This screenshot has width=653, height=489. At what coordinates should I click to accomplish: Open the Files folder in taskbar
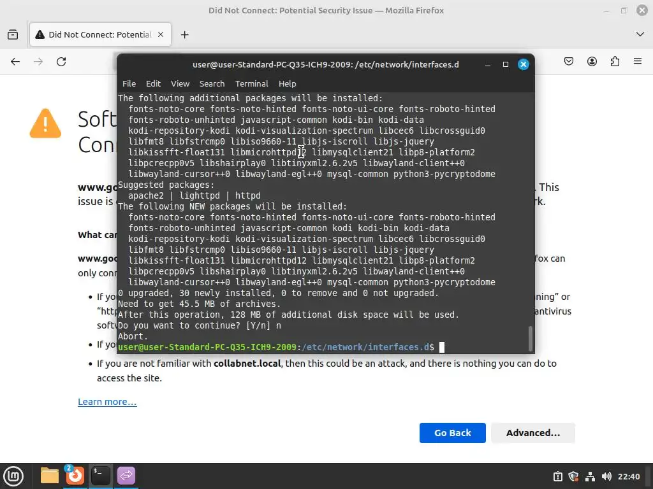click(50, 476)
